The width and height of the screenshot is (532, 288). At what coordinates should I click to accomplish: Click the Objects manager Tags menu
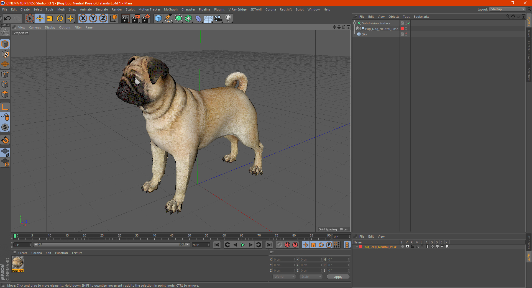pyautogui.click(x=406, y=17)
